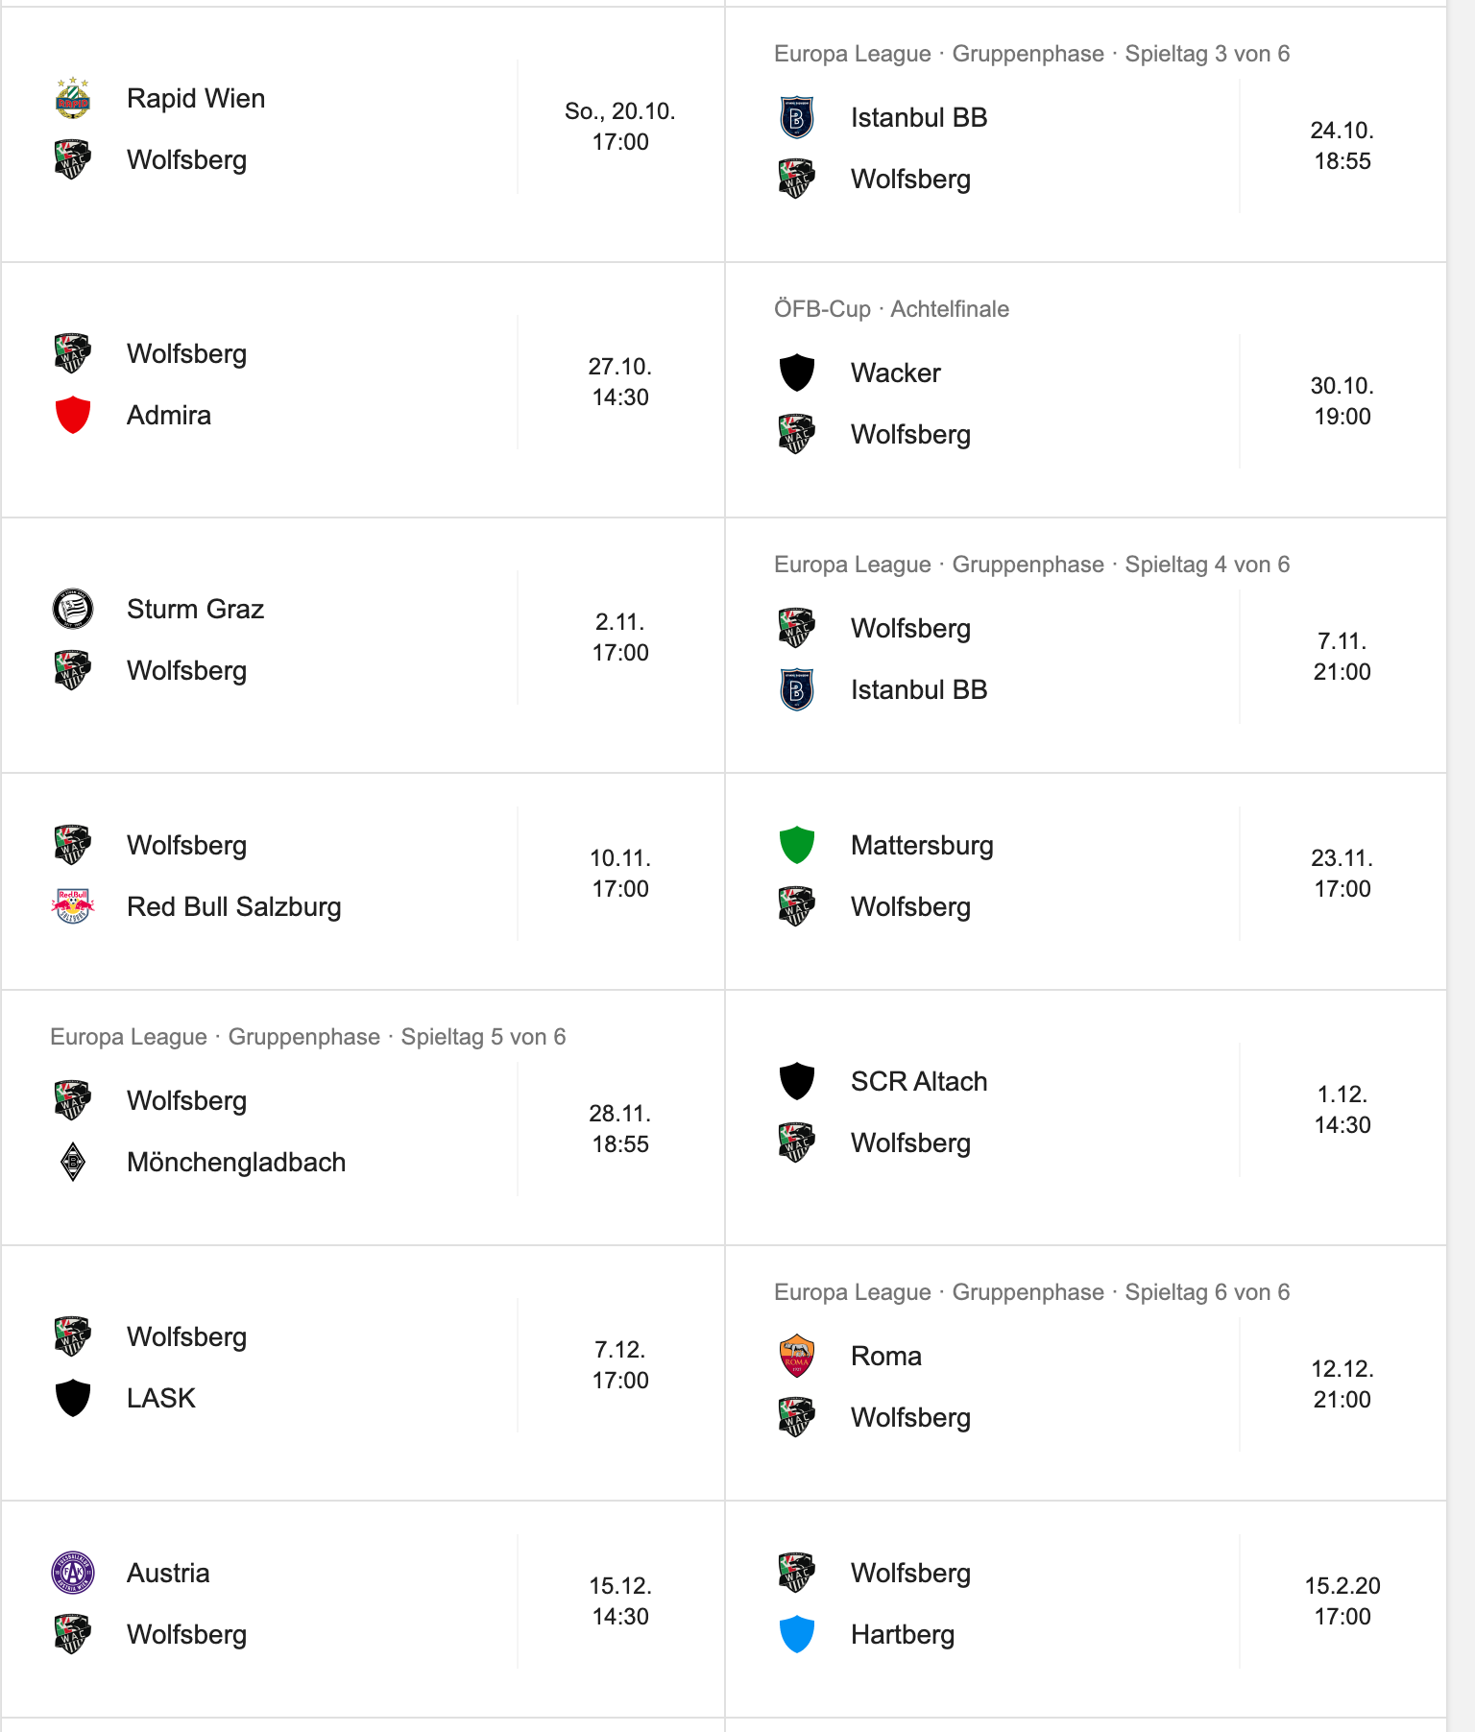Select the SCR Altach team name

919,1081
